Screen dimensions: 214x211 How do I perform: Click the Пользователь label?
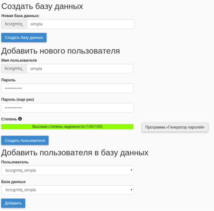(15, 162)
